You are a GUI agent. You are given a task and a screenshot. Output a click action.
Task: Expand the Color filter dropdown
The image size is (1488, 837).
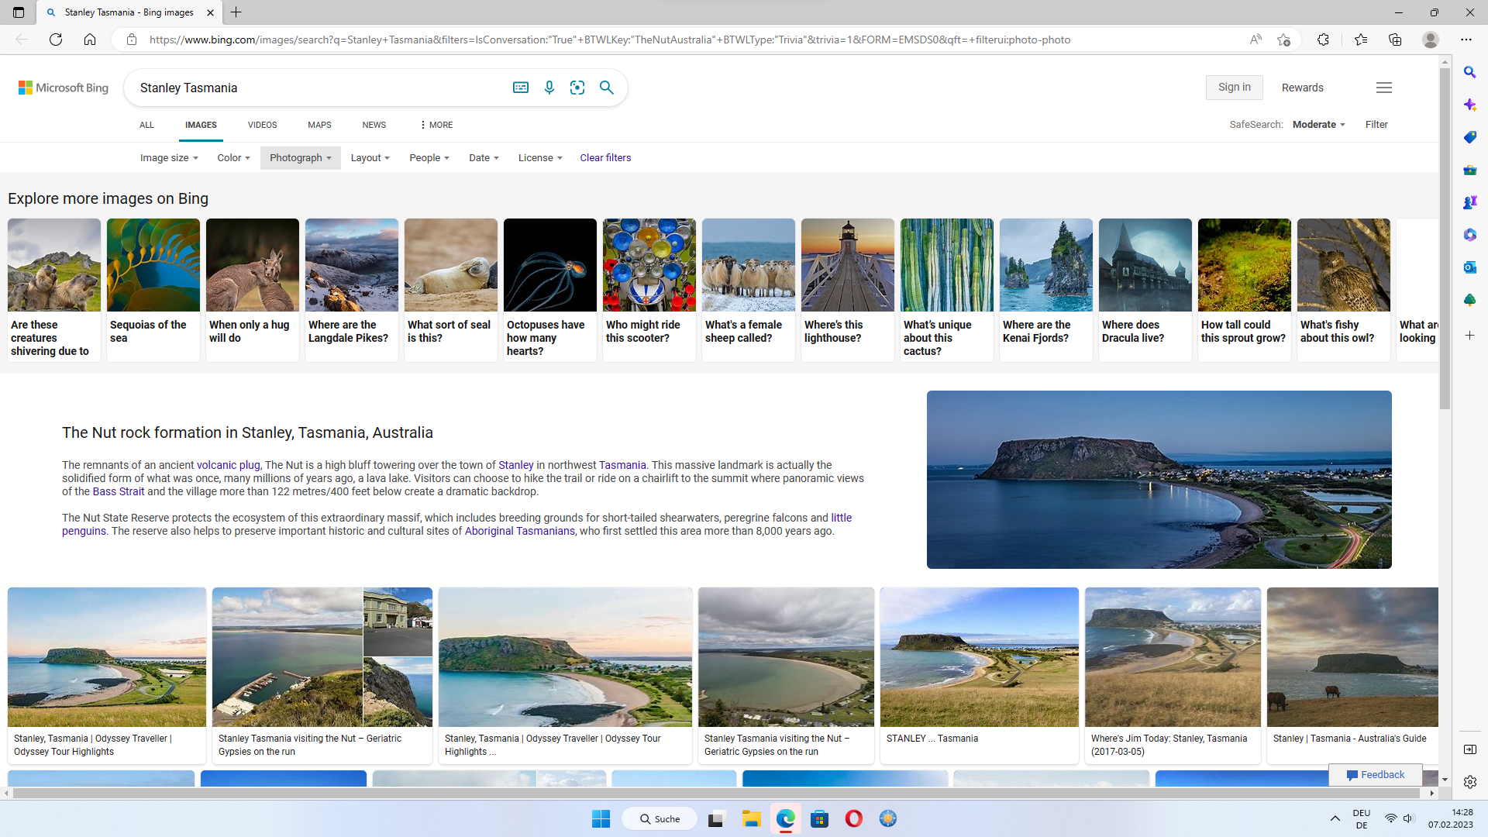(x=233, y=158)
